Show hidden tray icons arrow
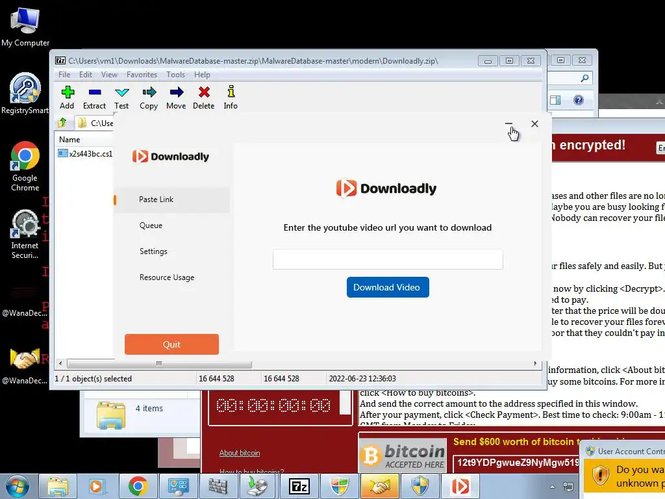665x499 pixels. point(552,487)
